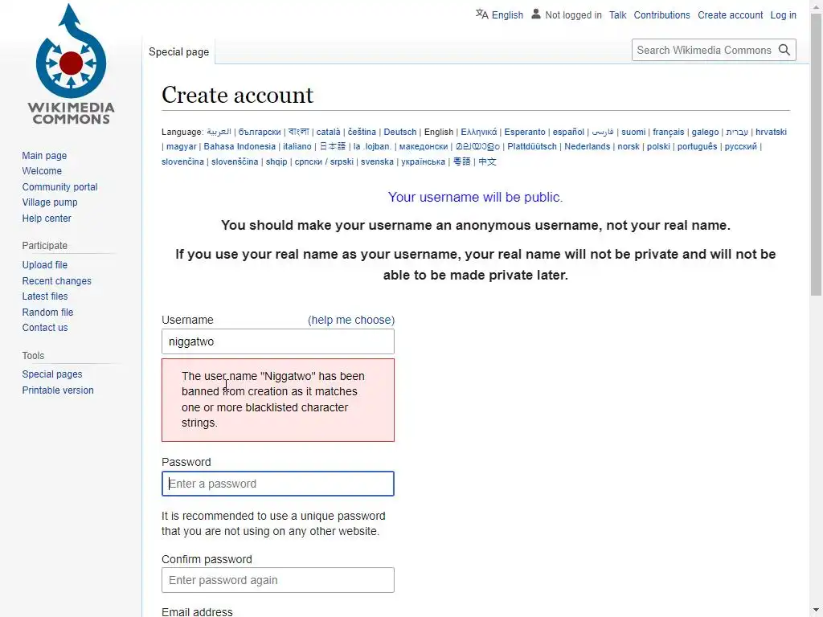The image size is (823, 617).
Task: Click the 'Your username will be public.' text
Action: coord(475,198)
